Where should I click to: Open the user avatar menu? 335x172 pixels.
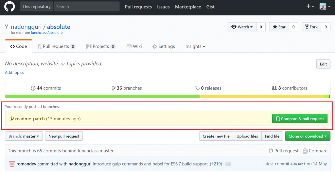point(325,7)
